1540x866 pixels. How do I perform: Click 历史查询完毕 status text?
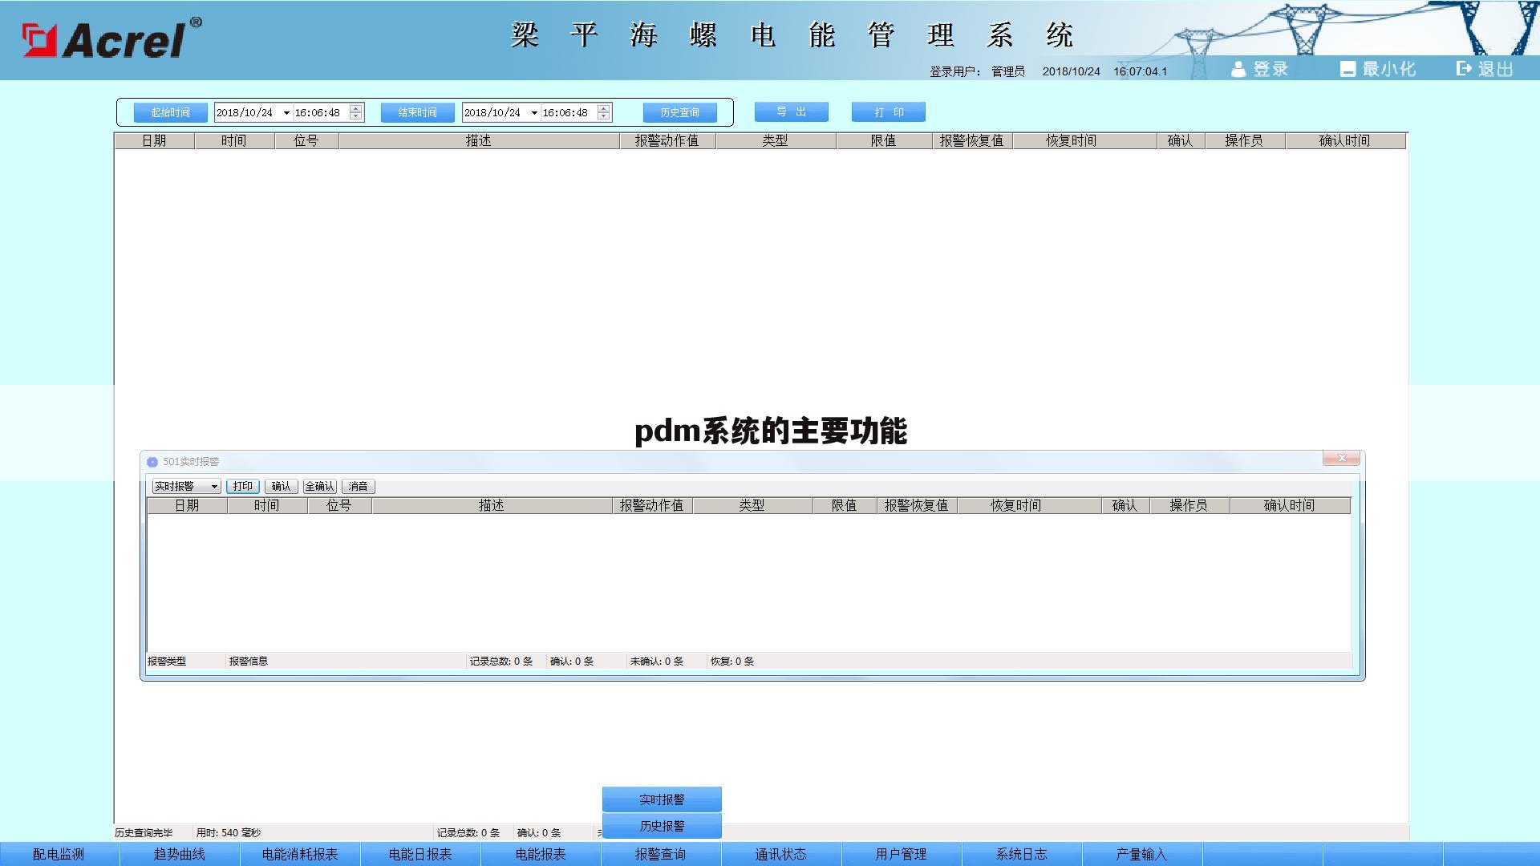(x=144, y=833)
